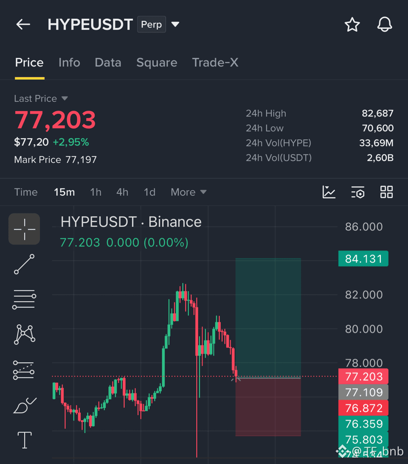Select the crosshair cursor tool
Image resolution: width=408 pixels, height=464 pixels.
24,229
